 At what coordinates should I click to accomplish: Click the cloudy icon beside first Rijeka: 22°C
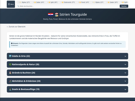coord(20,2)
